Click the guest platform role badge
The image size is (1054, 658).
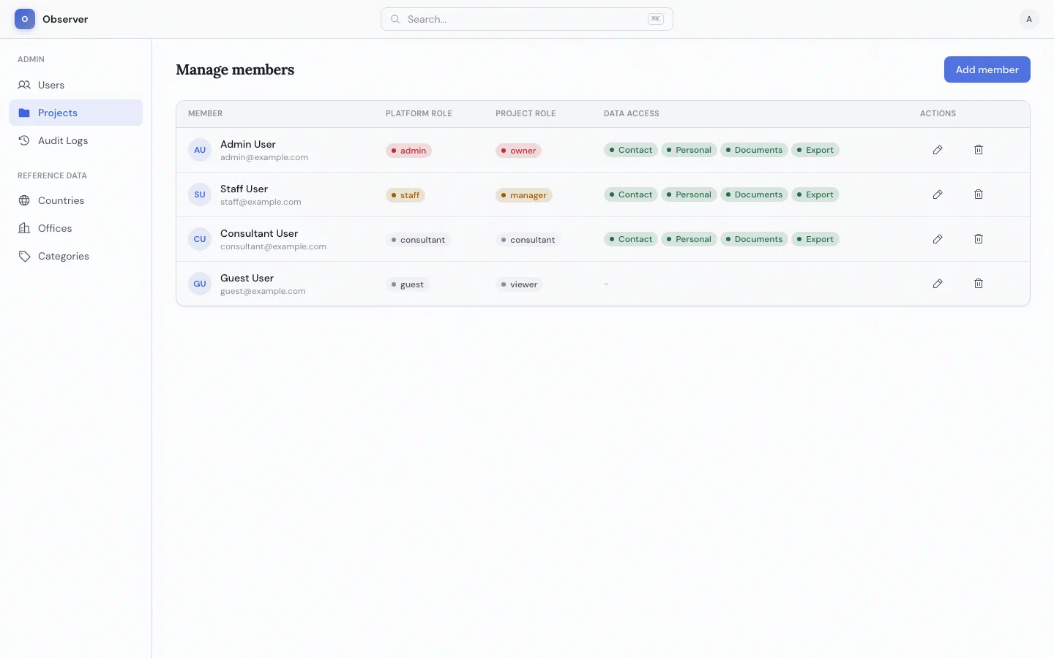408,284
